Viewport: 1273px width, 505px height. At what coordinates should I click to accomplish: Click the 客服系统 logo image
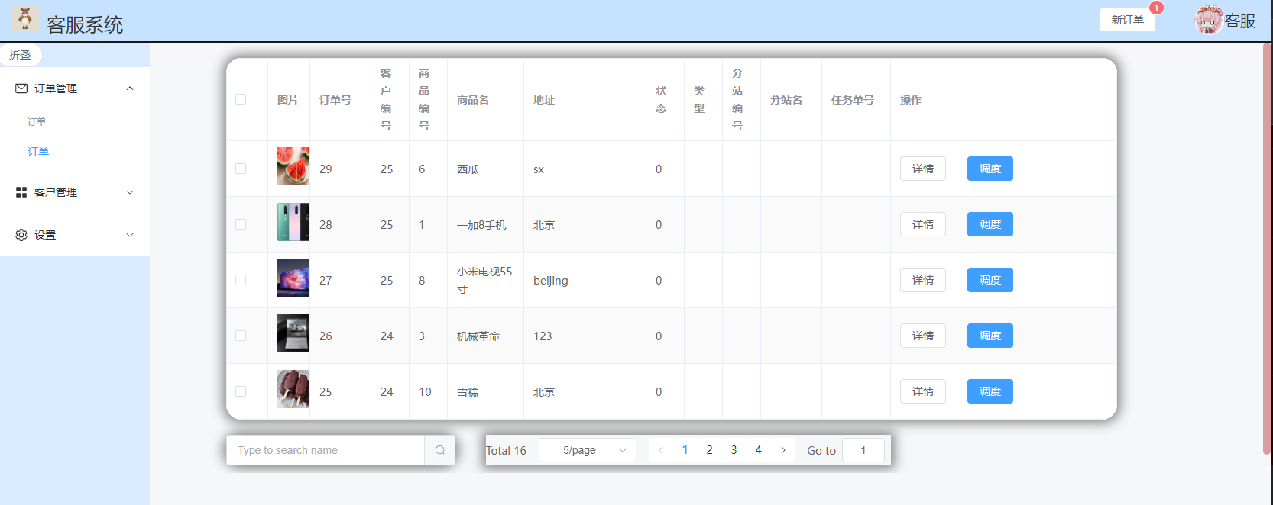(25, 18)
